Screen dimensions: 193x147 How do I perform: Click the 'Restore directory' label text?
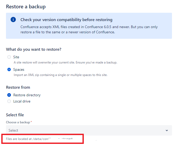(x=27, y=95)
